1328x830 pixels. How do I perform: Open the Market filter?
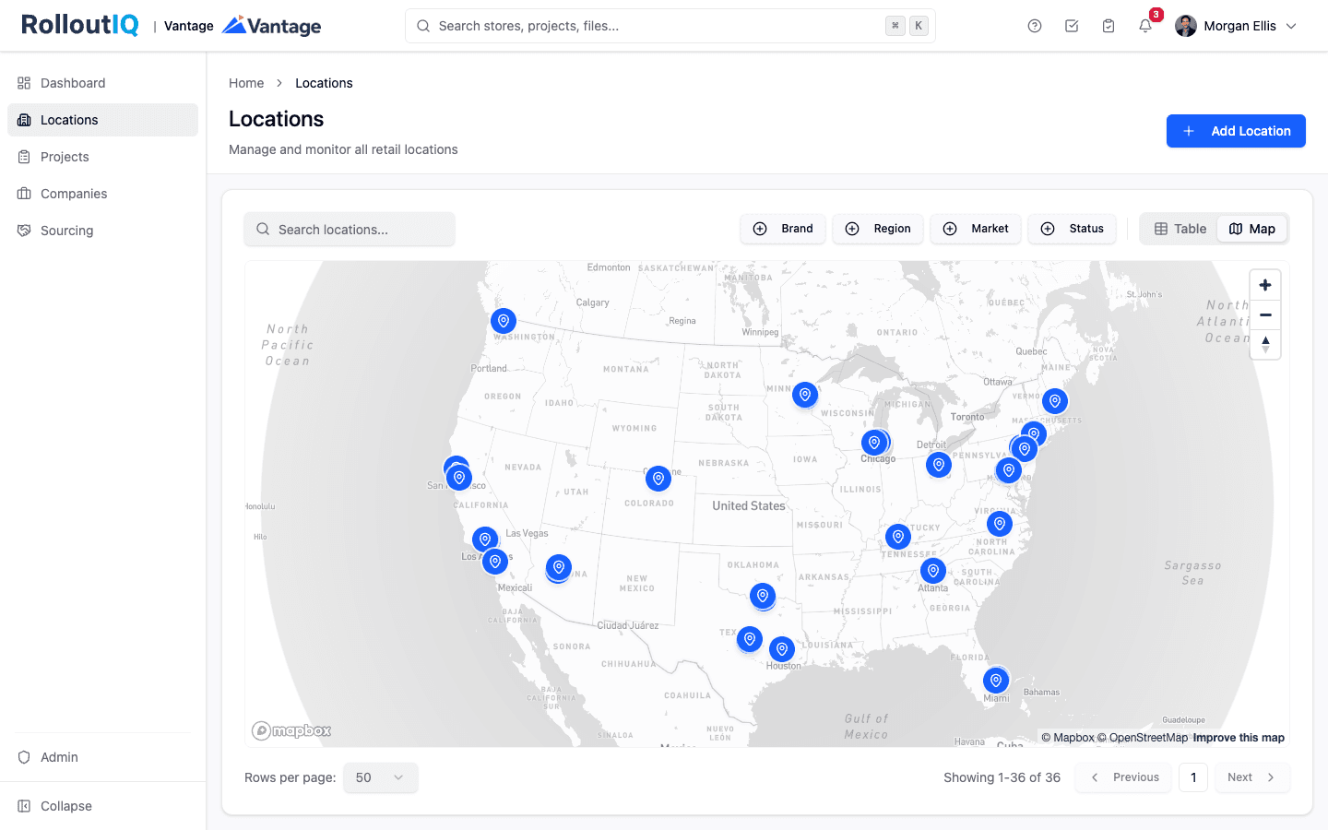[x=976, y=229]
